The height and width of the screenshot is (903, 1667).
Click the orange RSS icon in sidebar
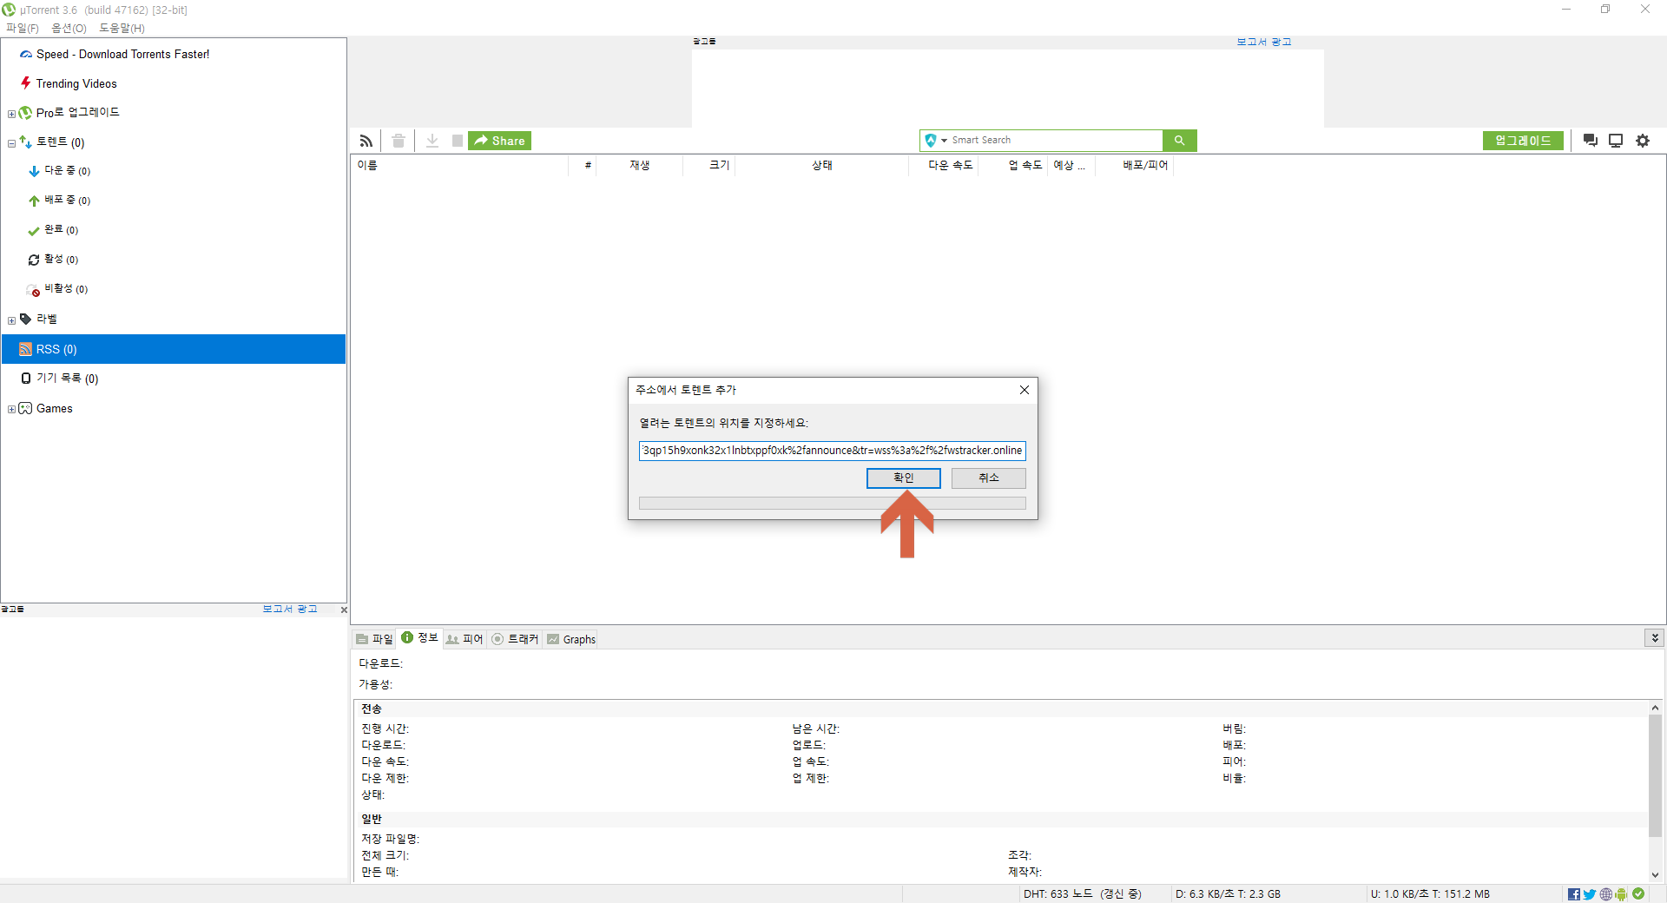[25, 349]
